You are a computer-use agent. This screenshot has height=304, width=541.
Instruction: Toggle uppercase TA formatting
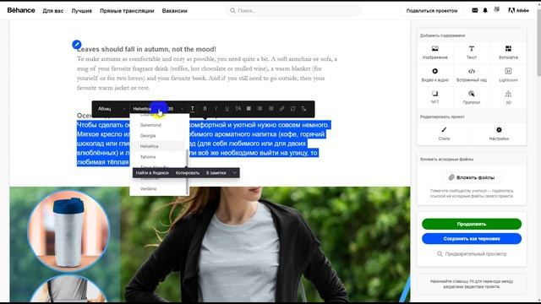238,109
